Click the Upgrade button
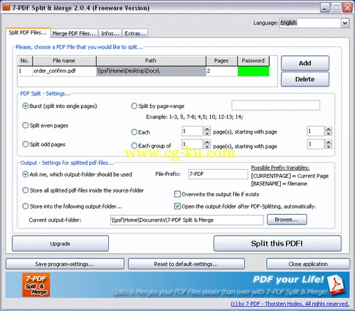Viewport: 355px width, 311px height. 60,244
